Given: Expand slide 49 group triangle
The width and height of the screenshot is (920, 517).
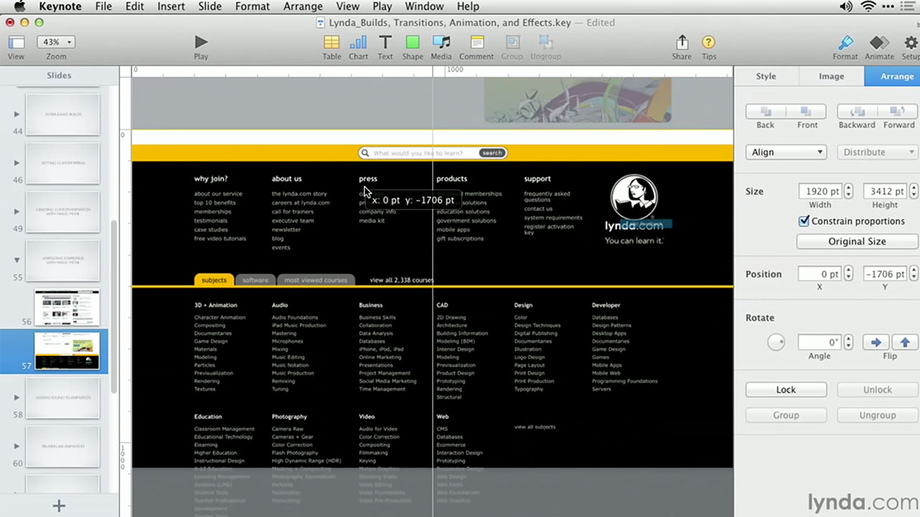Looking at the screenshot, I should pyautogui.click(x=17, y=212).
